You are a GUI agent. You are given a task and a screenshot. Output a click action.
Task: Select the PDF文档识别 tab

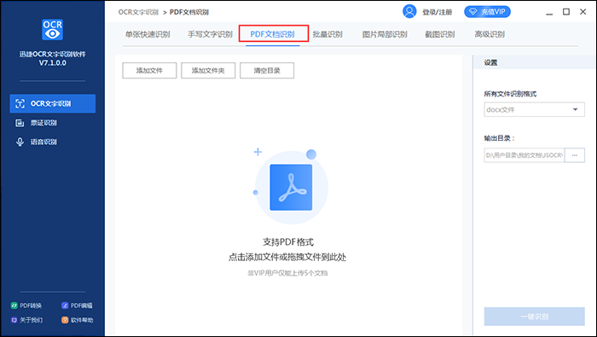tap(273, 34)
